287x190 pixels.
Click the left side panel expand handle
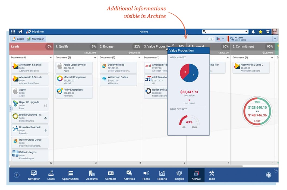pyautogui.click(x=10, y=109)
